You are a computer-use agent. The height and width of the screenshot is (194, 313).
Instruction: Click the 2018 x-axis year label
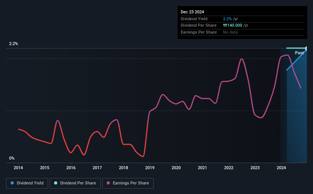coord(124,168)
